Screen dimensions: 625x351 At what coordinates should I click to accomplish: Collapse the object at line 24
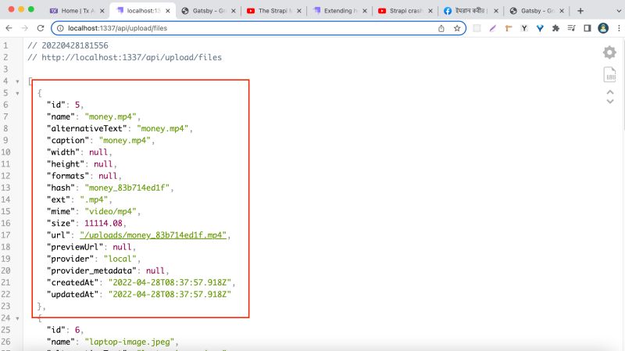click(17, 318)
